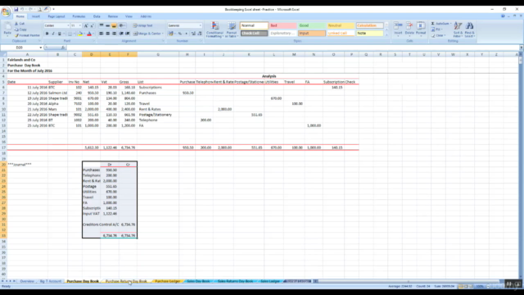Middle-align the cell contents
The height and width of the screenshot is (295, 524).
click(x=107, y=25)
